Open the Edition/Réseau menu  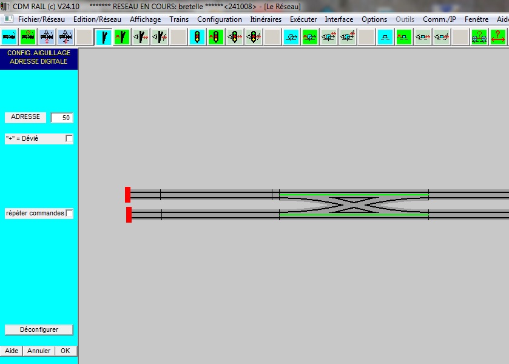coord(97,19)
